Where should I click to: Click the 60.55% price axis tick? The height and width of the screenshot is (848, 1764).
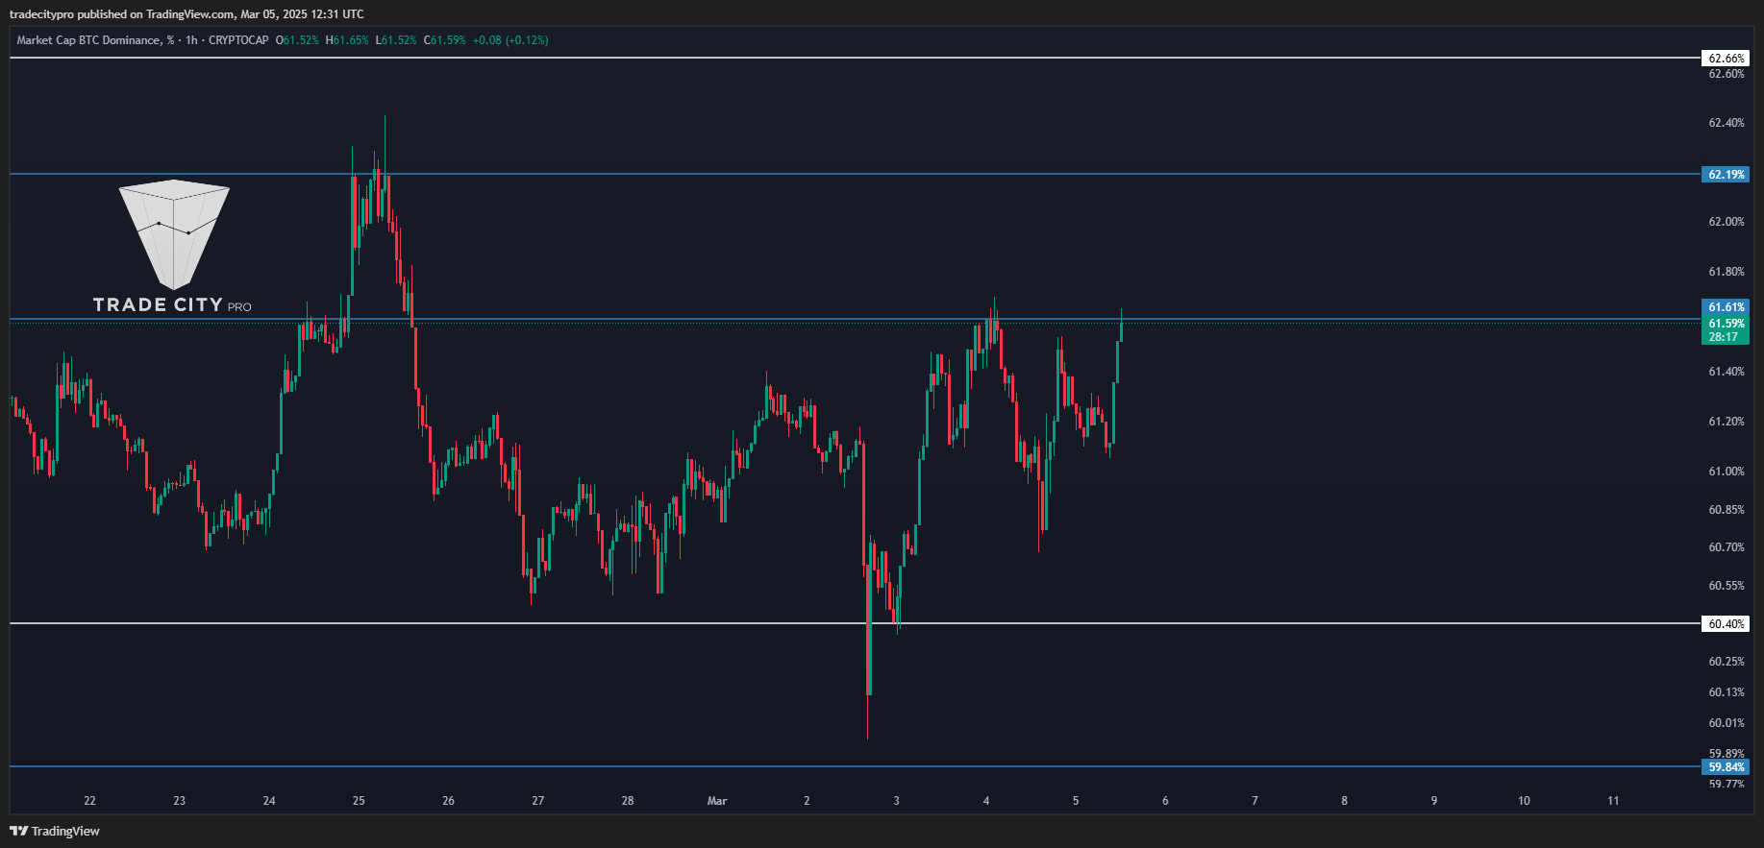pyautogui.click(x=1727, y=586)
